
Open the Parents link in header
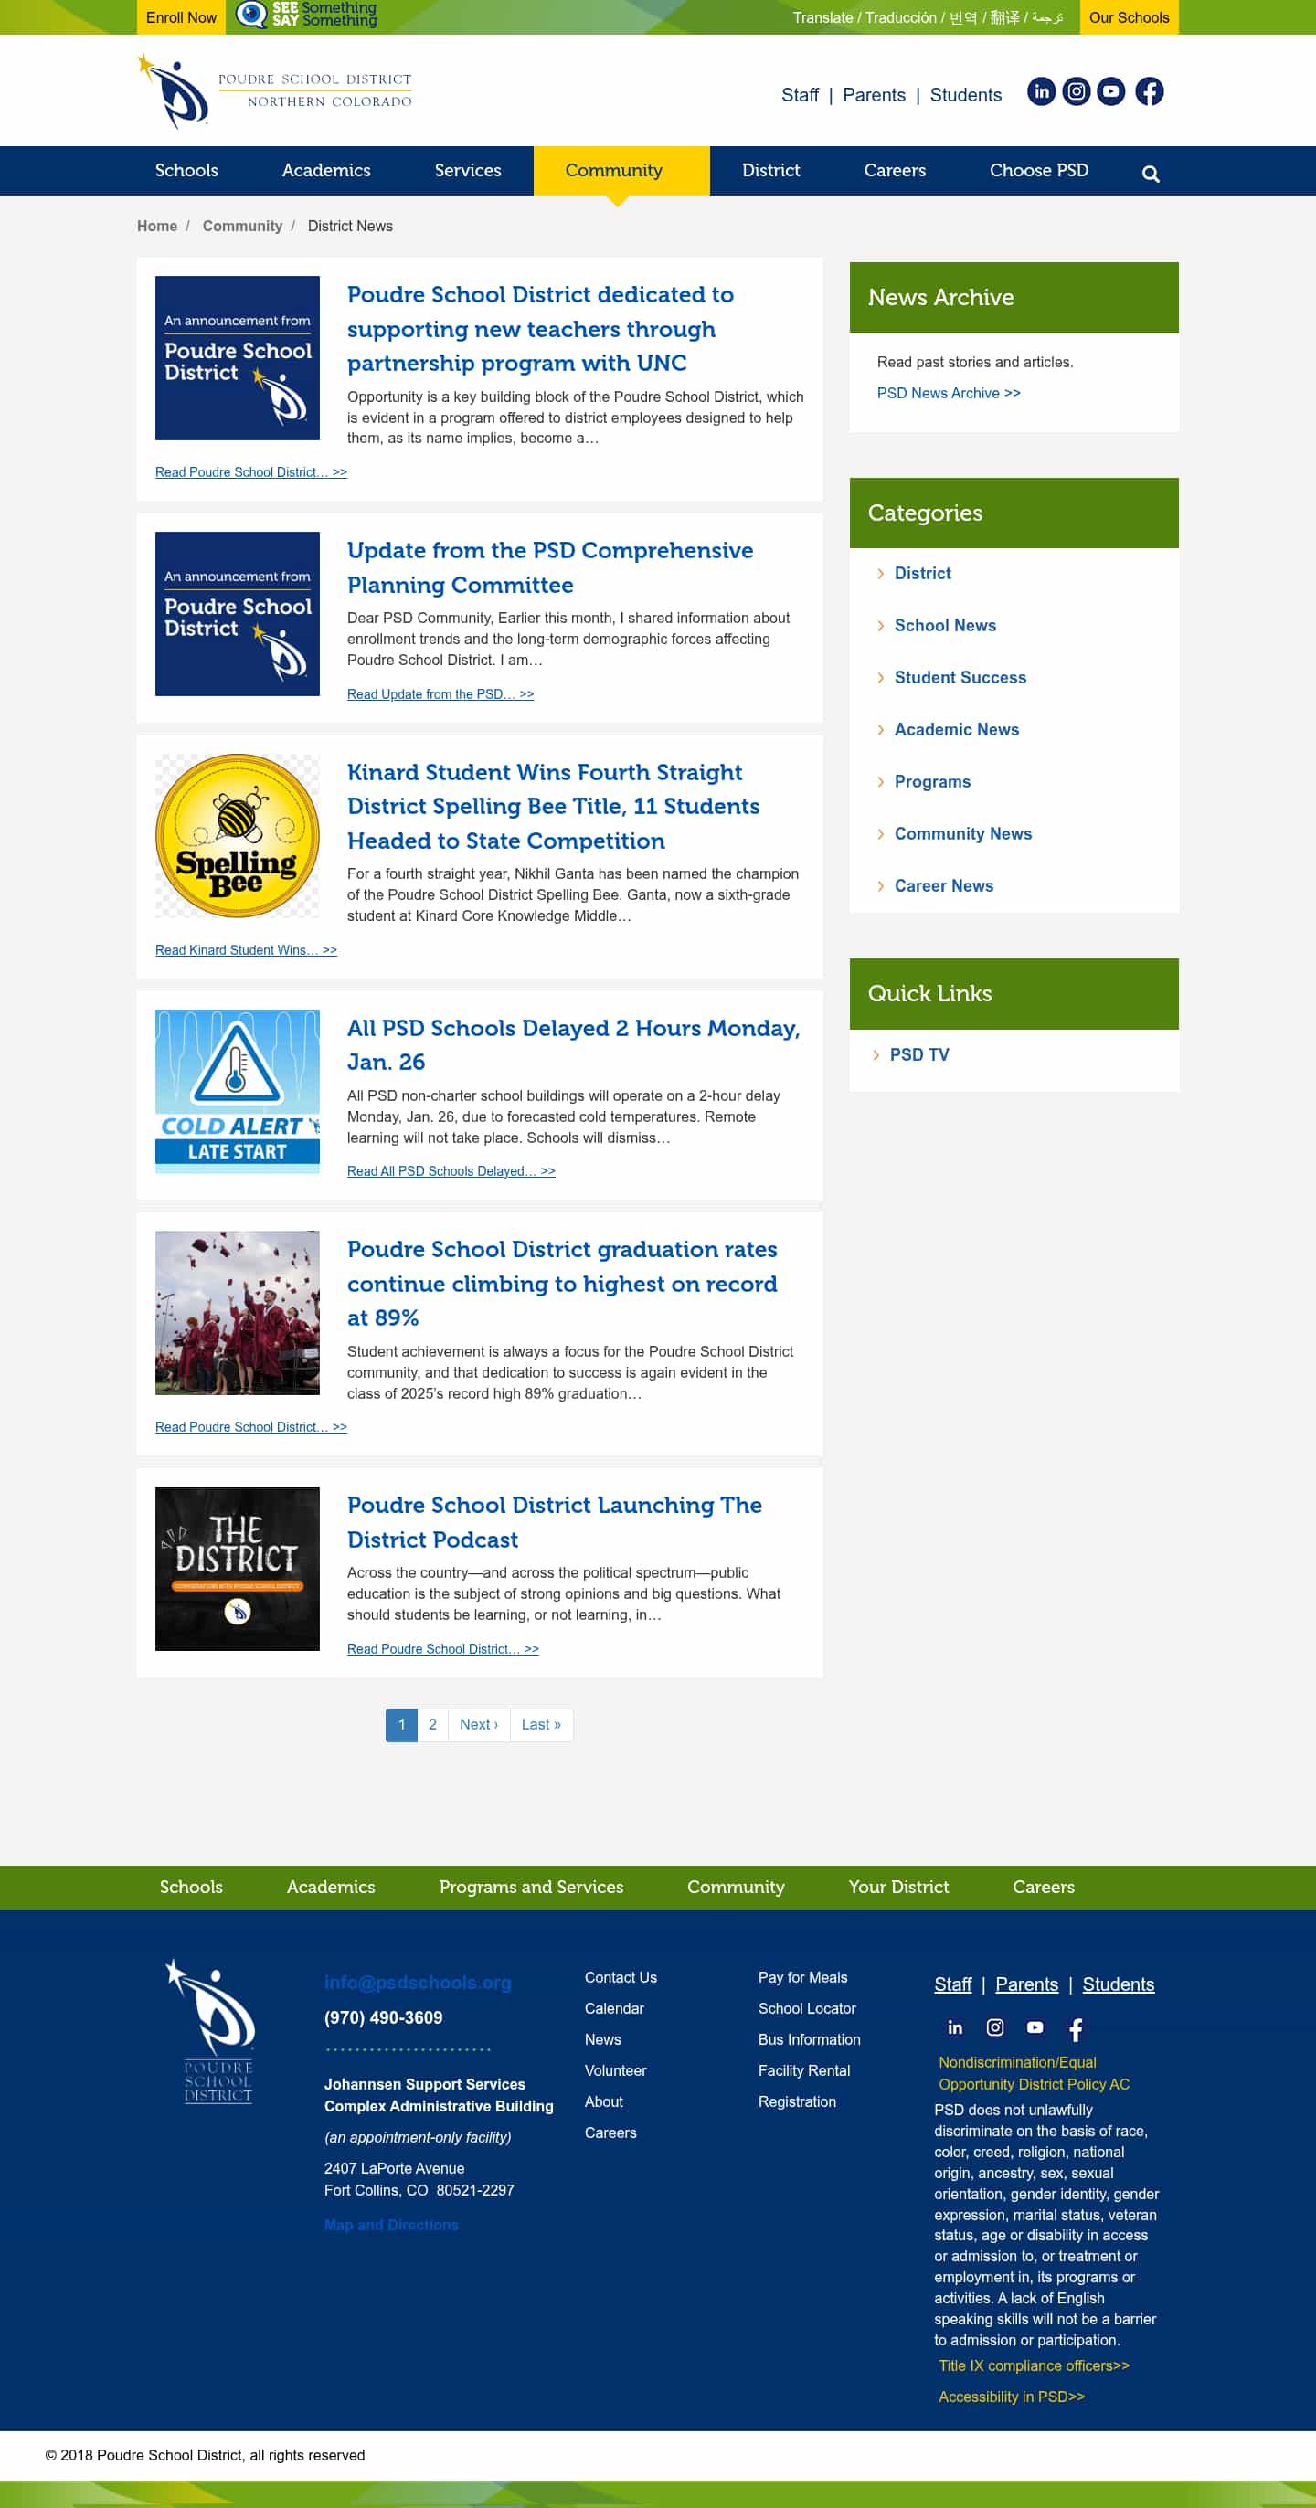tap(874, 94)
